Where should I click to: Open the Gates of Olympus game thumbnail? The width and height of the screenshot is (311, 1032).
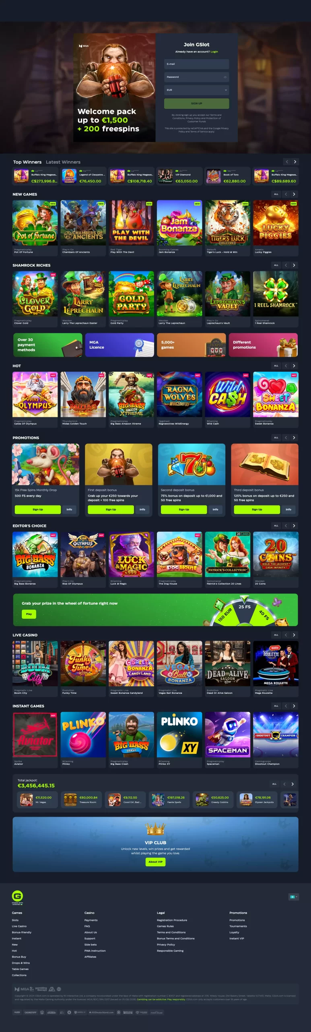pos(35,395)
